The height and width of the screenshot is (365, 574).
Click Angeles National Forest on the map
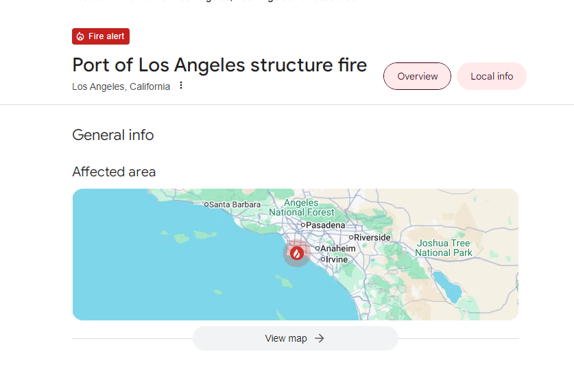tap(301, 207)
